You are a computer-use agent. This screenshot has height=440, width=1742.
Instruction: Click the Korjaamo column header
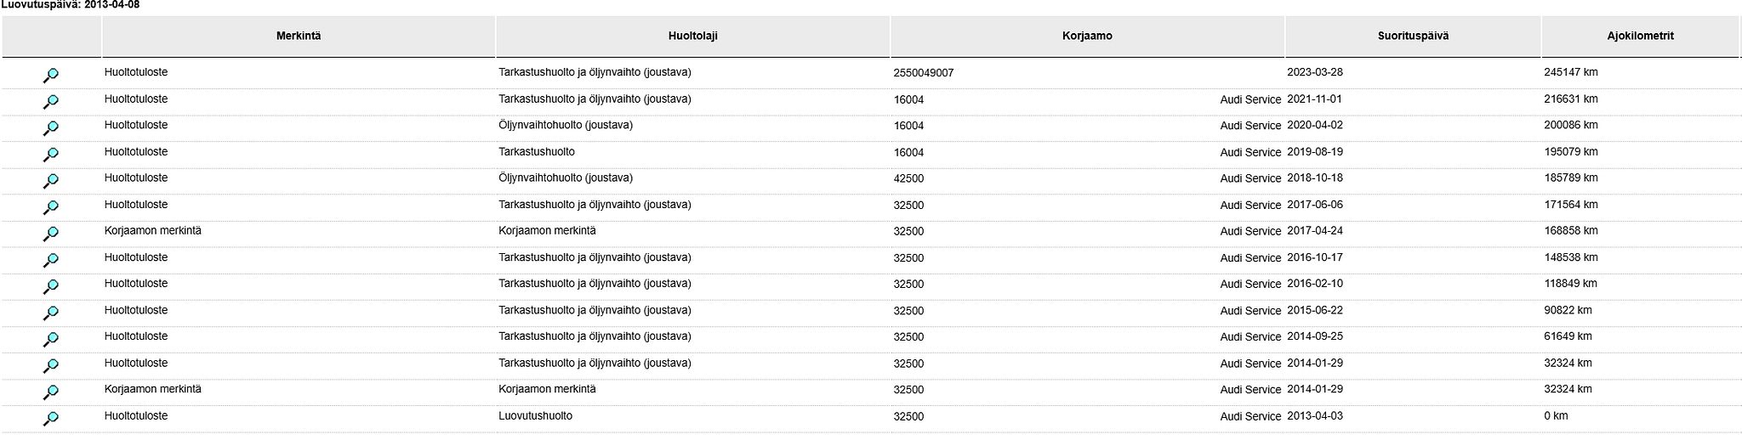pos(1087,37)
